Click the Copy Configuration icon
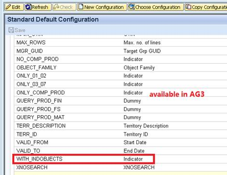Viewport: 227px width, 175px height. click(x=188, y=7)
